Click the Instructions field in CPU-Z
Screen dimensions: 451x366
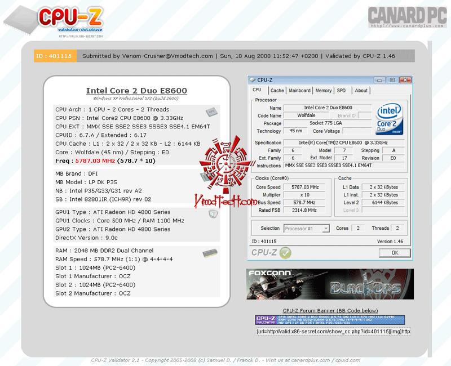point(344,166)
